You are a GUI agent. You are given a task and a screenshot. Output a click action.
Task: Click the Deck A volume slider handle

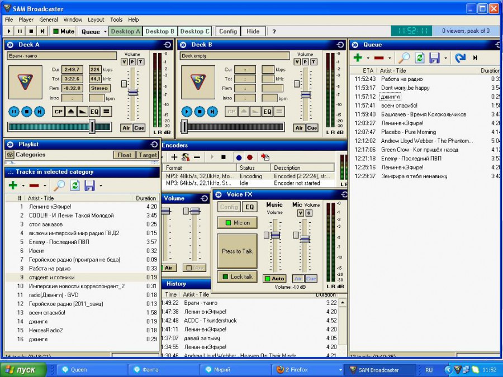(x=132, y=92)
